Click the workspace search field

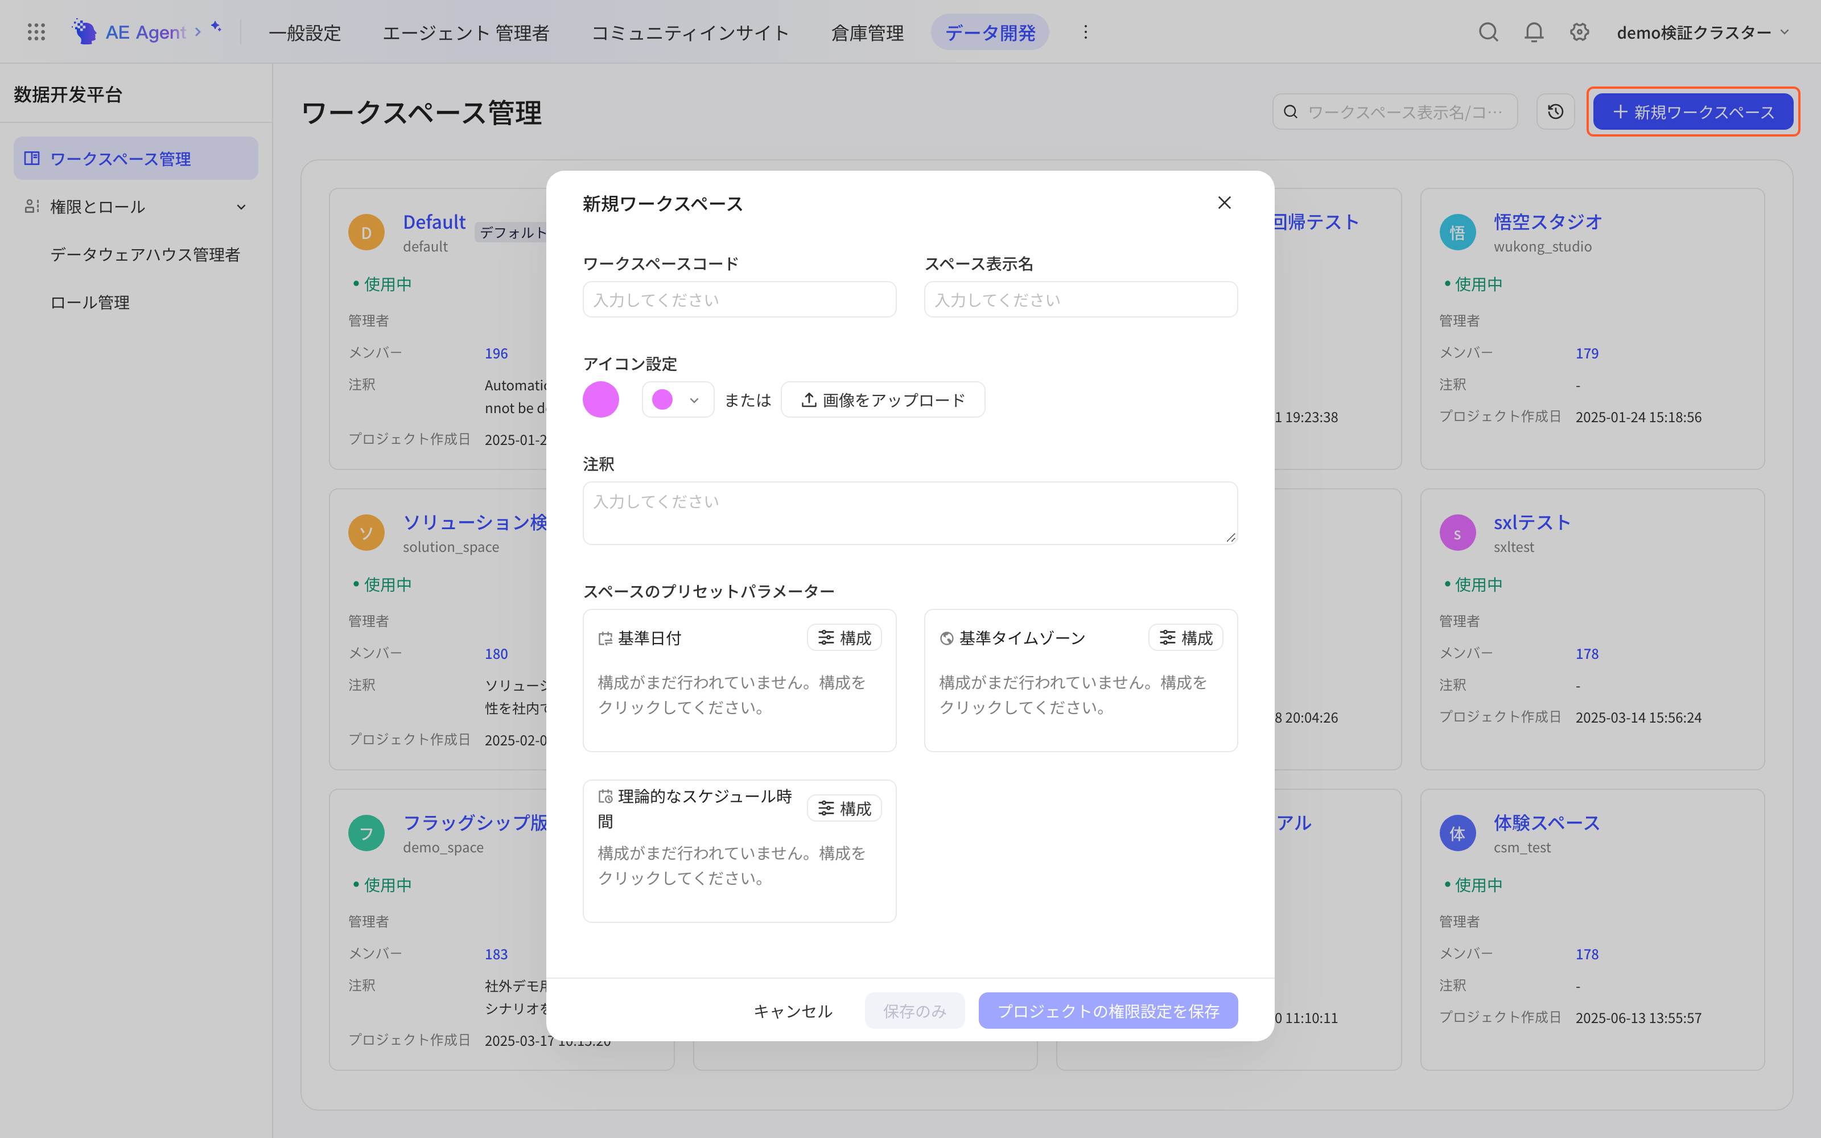(1395, 112)
